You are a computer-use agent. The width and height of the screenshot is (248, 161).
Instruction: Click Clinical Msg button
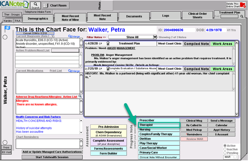tap(194, 120)
